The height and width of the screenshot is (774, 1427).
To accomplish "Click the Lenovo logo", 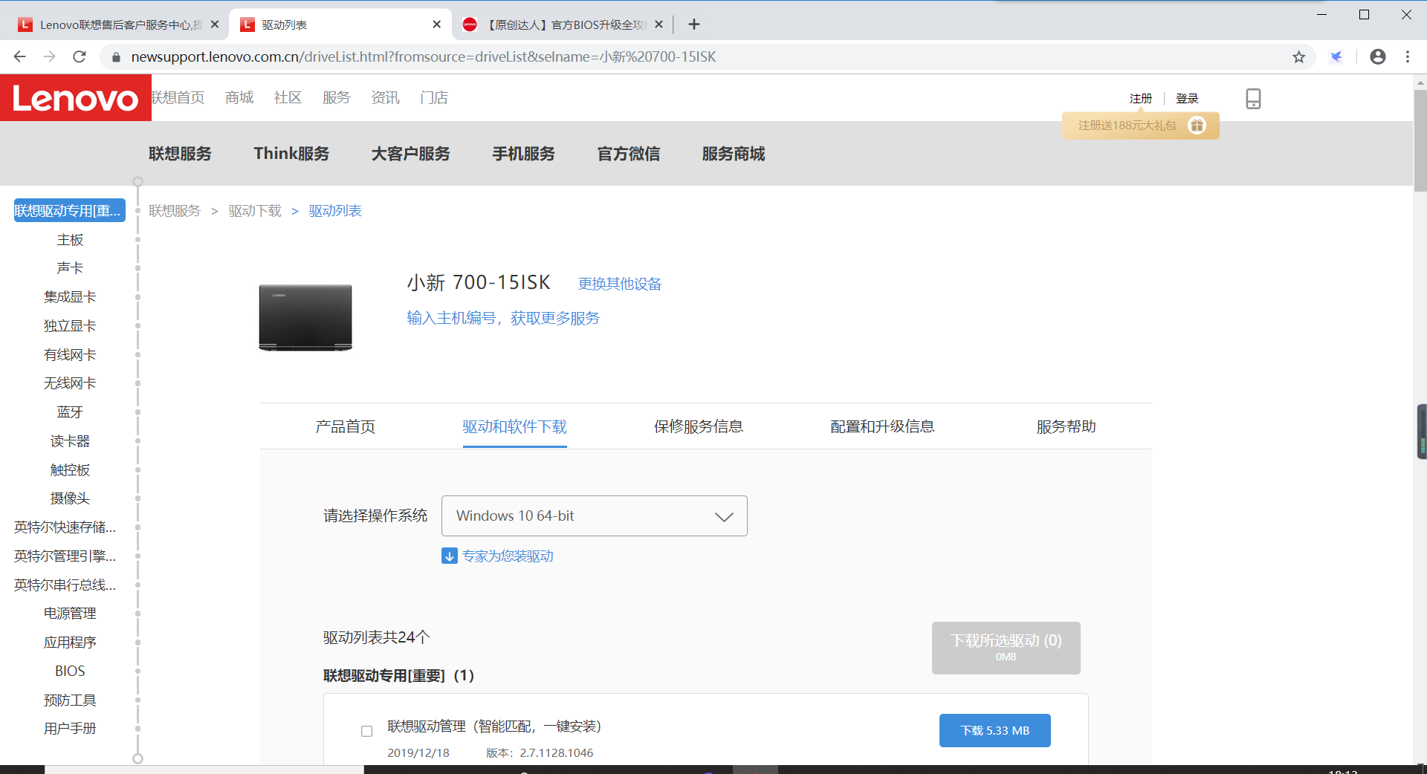I will [75, 98].
